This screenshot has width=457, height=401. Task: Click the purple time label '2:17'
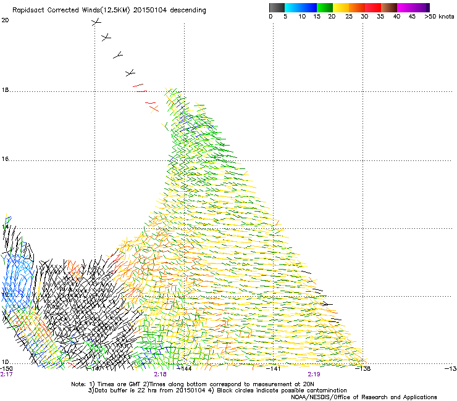tap(6, 374)
